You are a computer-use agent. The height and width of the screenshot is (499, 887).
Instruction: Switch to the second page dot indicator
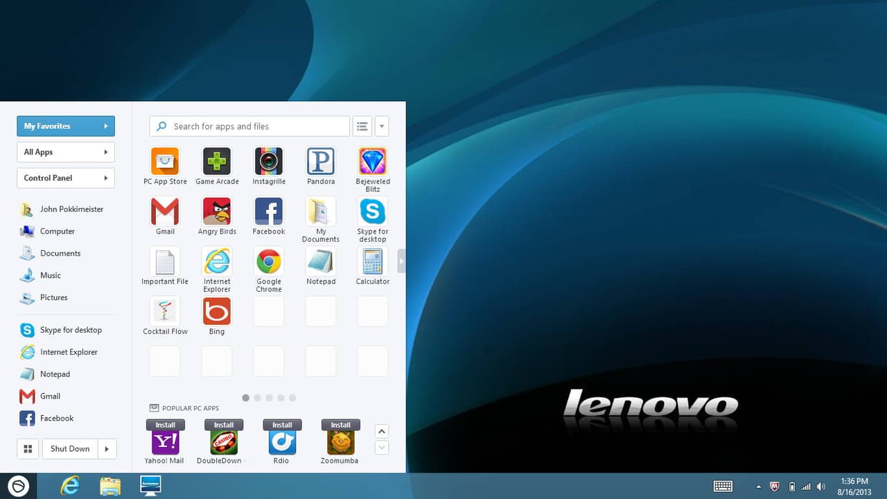click(x=258, y=398)
